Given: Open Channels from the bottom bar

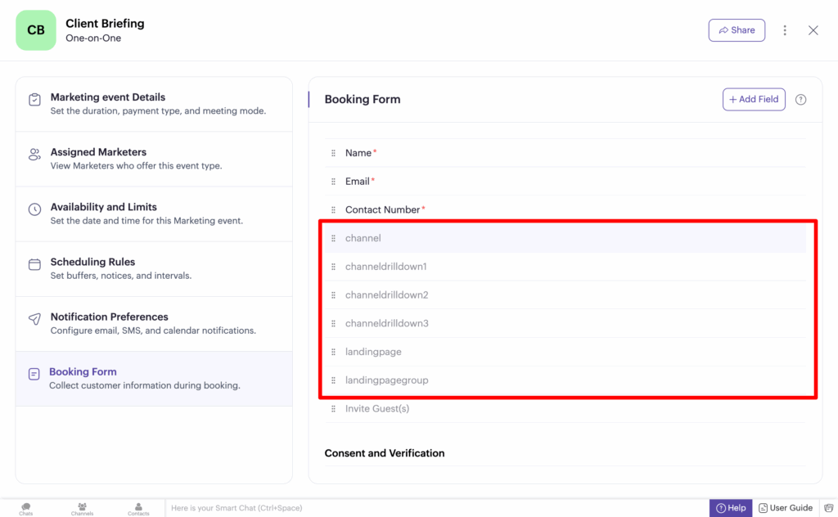Looking at the screenshot, I should tap(82, 509).
